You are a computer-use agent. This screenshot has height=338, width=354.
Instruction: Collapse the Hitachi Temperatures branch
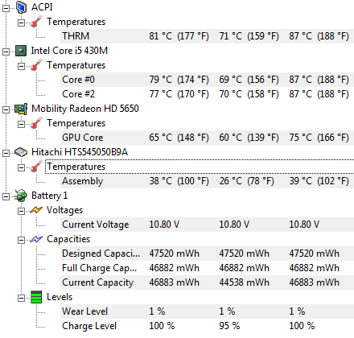(21, 167)
